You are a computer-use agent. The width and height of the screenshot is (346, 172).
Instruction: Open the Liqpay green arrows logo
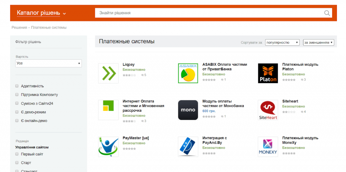(x=108, y=73)
